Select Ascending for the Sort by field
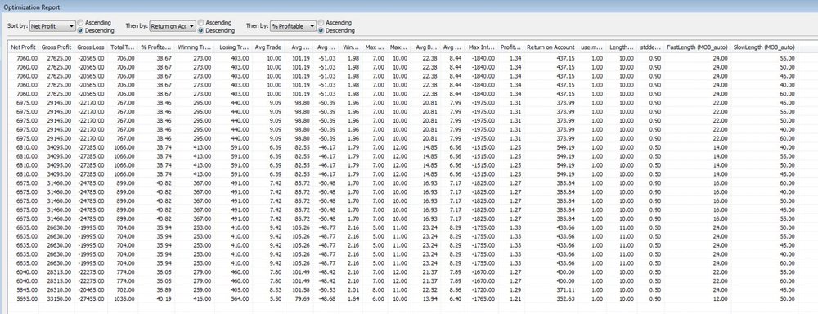818x314 pixels. (x=80, y=22)
